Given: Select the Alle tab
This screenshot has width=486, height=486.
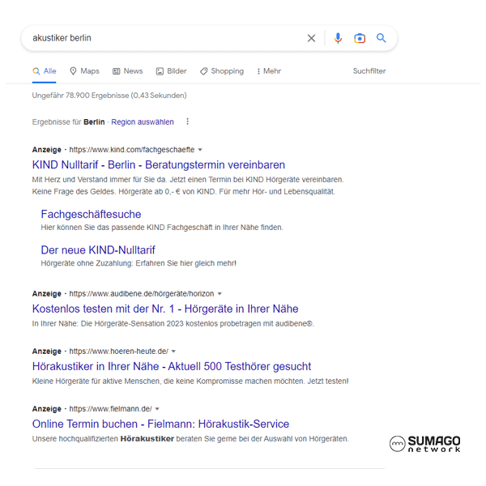Looking at the screenshot, I should [45, 71].
